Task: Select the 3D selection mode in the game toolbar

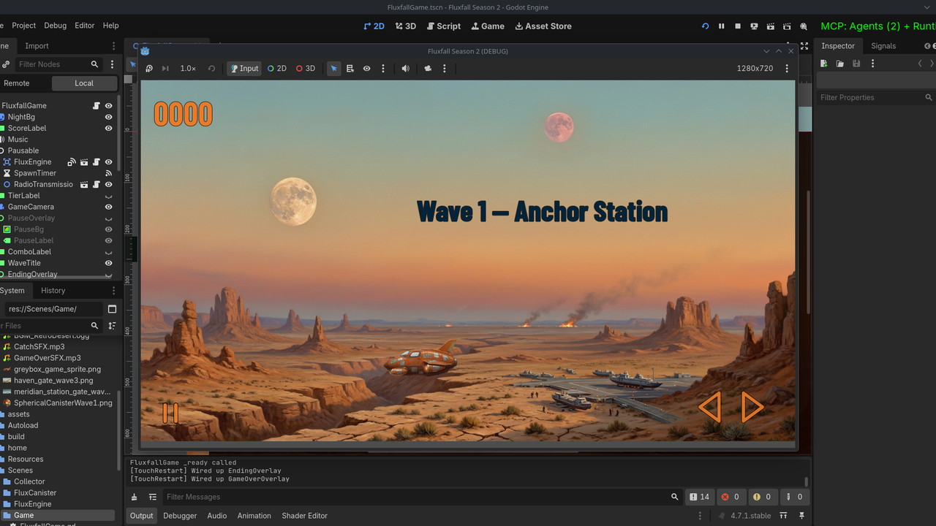Action: [306, 69]
